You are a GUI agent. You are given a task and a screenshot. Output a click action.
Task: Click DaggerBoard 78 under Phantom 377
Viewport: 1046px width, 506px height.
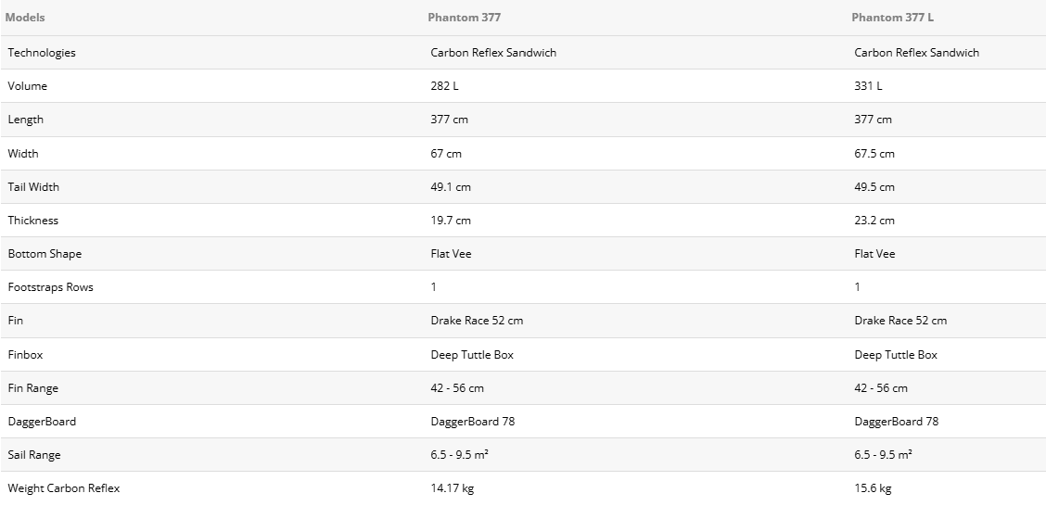pos(472,422)
